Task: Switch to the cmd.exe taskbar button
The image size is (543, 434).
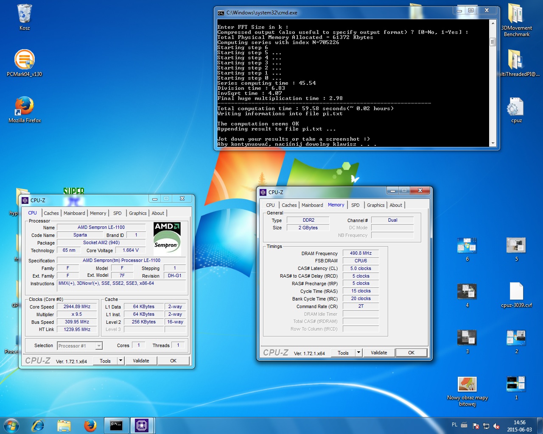Action: [x=116, y=426]
